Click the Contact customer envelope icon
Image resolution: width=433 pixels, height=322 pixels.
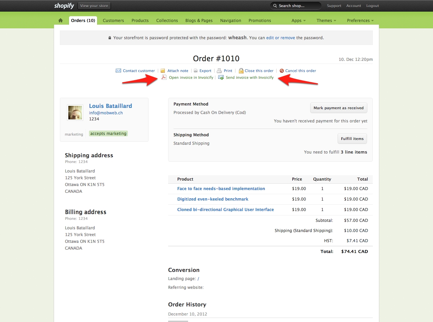118,70
